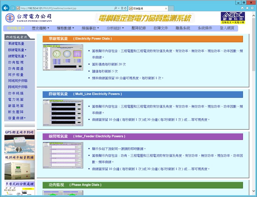Image resolution: width=257 pixels, height=197 pixels.
Task: Select 功率耗損 in the sidebar
Action: [x=16, y=93]
